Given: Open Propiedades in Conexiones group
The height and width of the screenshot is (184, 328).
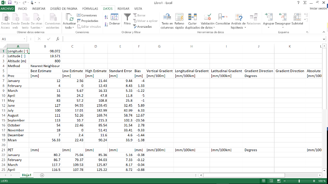Looking at the screenshot, I should [x=87, y=21].
